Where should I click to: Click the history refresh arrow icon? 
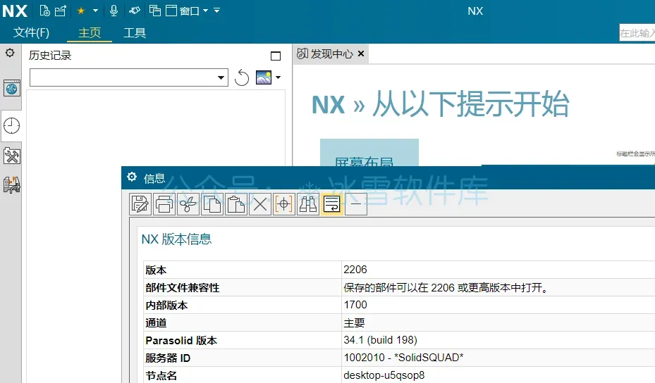[x=241, y=77]
